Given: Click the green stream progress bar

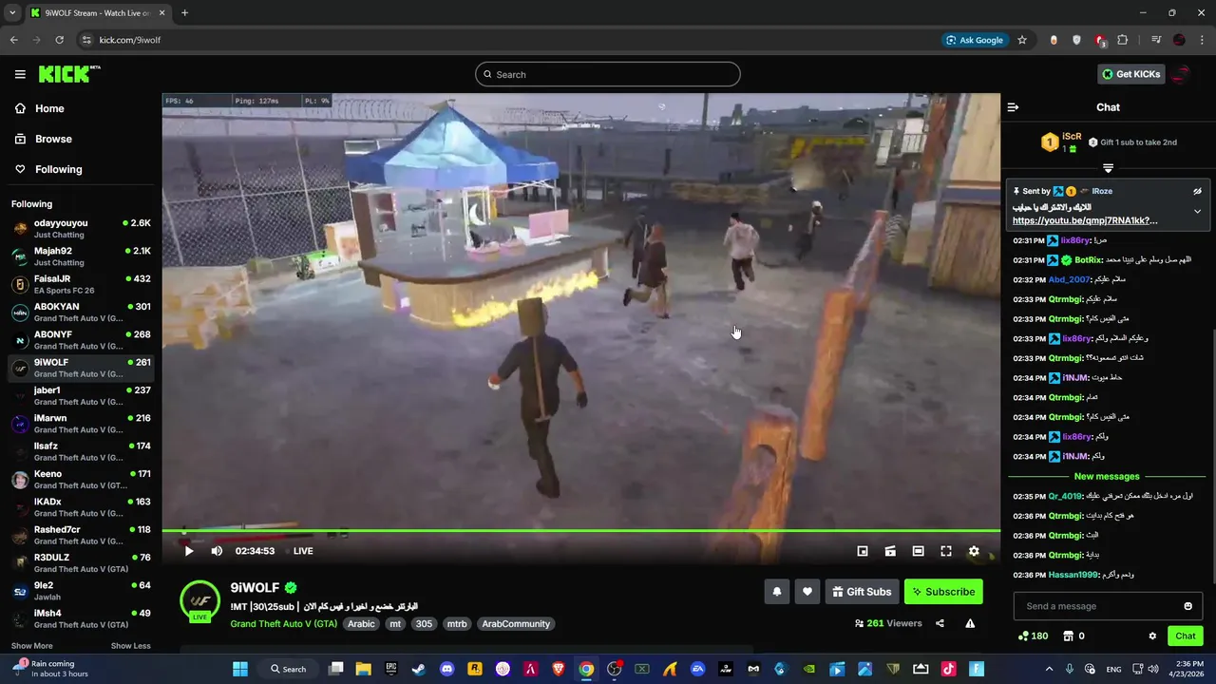Looking at the screenshot, I should tap(580, 531).
